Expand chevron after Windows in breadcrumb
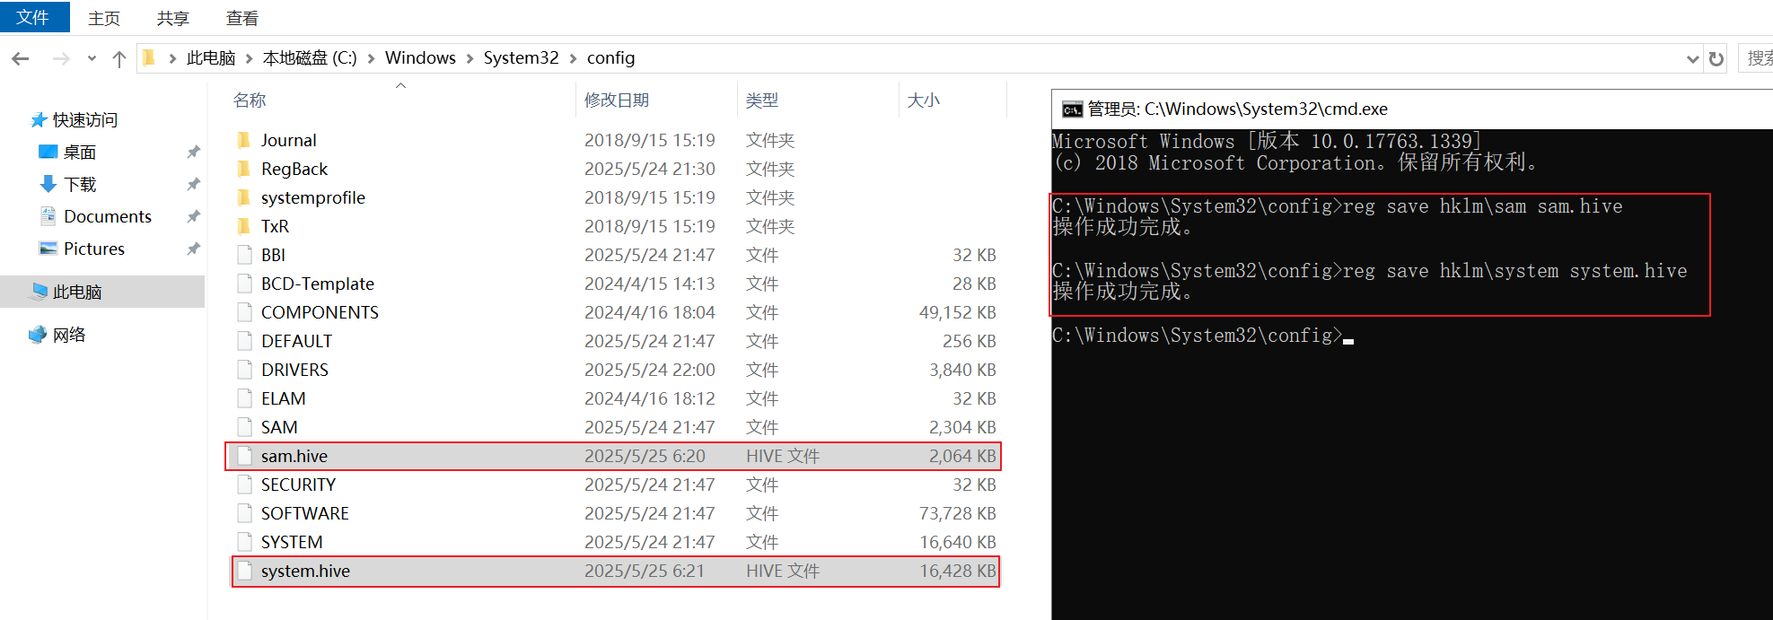1773x620 pixels. (470, 58)
